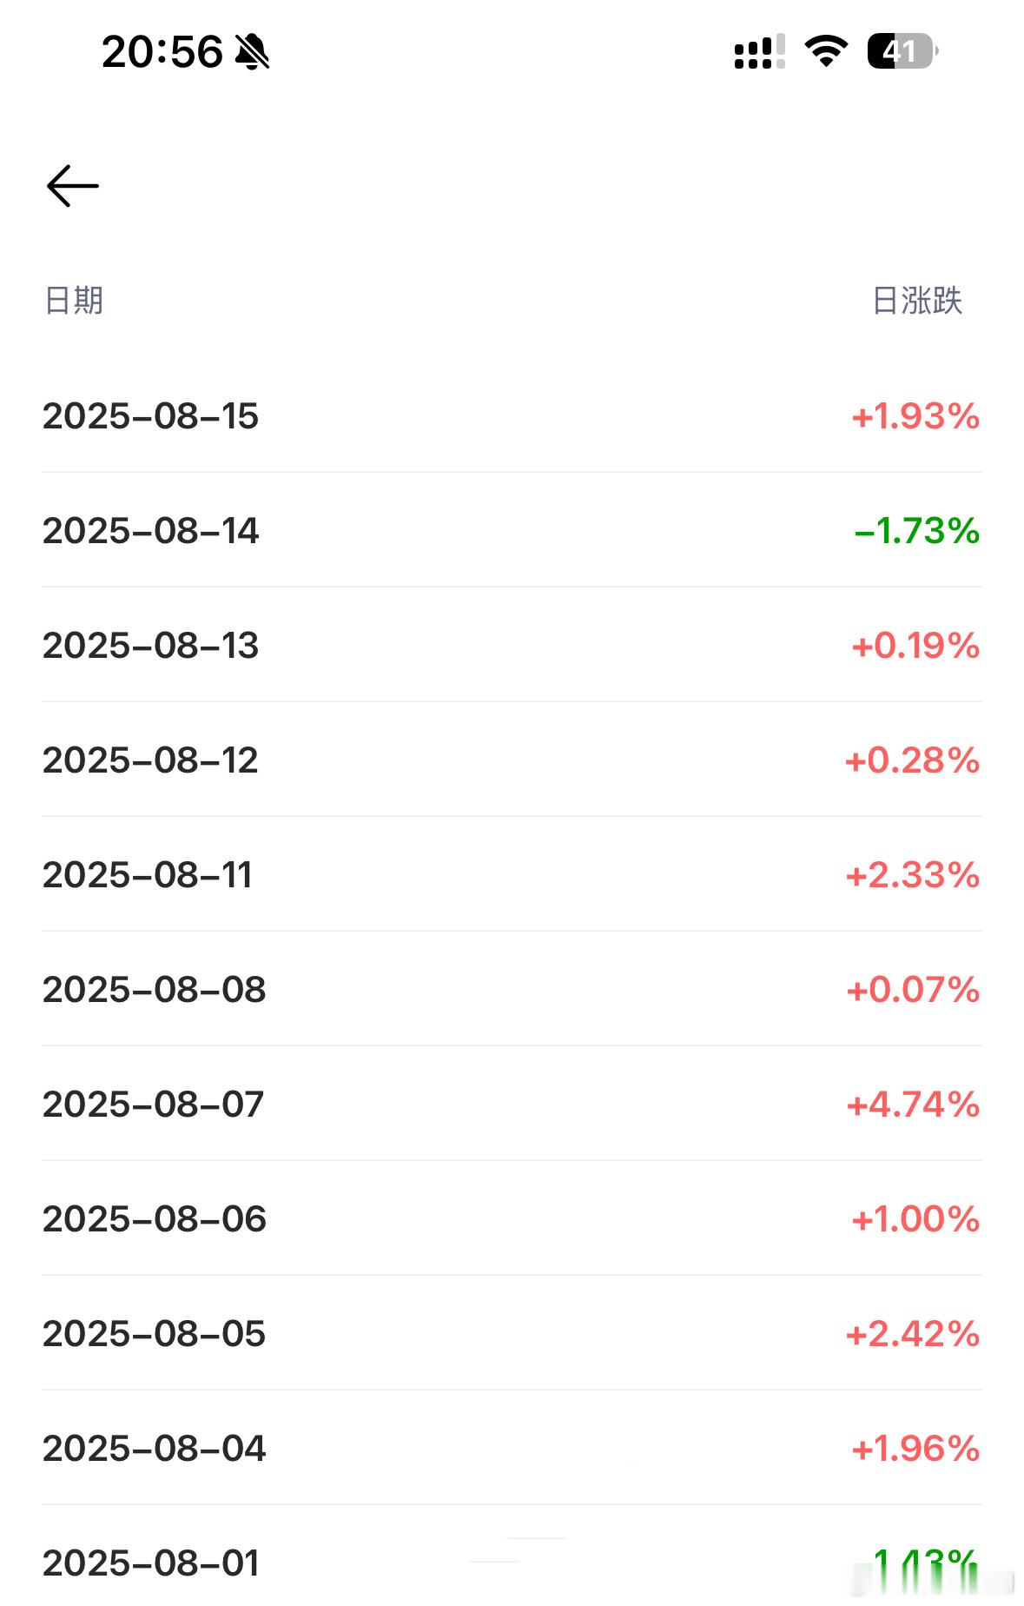Open the 2025-08-14 row

click(x=512, y=531)
